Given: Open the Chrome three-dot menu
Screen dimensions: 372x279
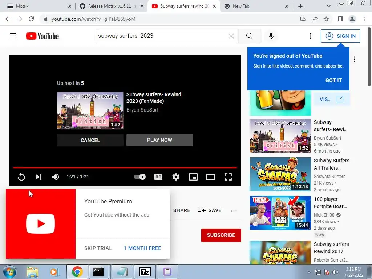Looking at the screenshot, I should pos(364,19).
